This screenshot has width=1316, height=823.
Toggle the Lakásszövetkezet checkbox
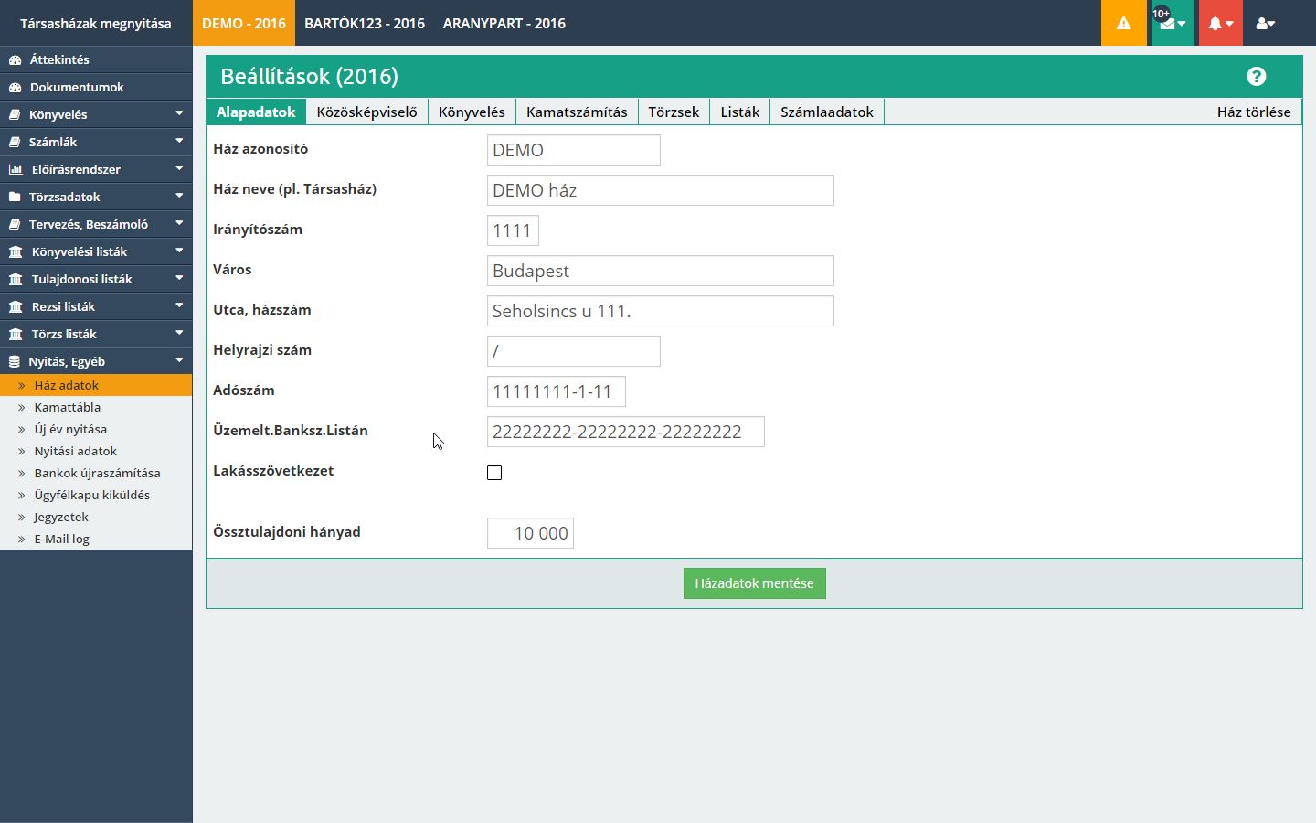494,473
